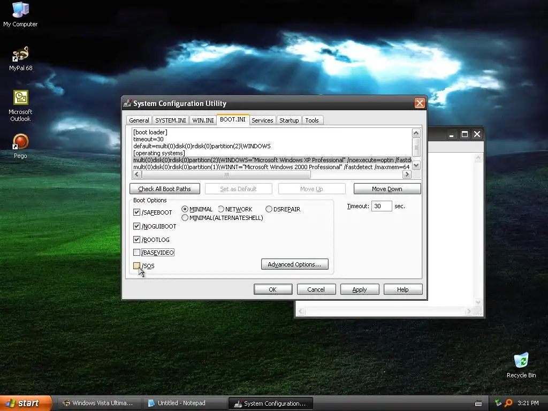The height and width of the screenshot is (411, 548).
Task: Select the Windows XP Professional boot entry line
Action: 272,160
